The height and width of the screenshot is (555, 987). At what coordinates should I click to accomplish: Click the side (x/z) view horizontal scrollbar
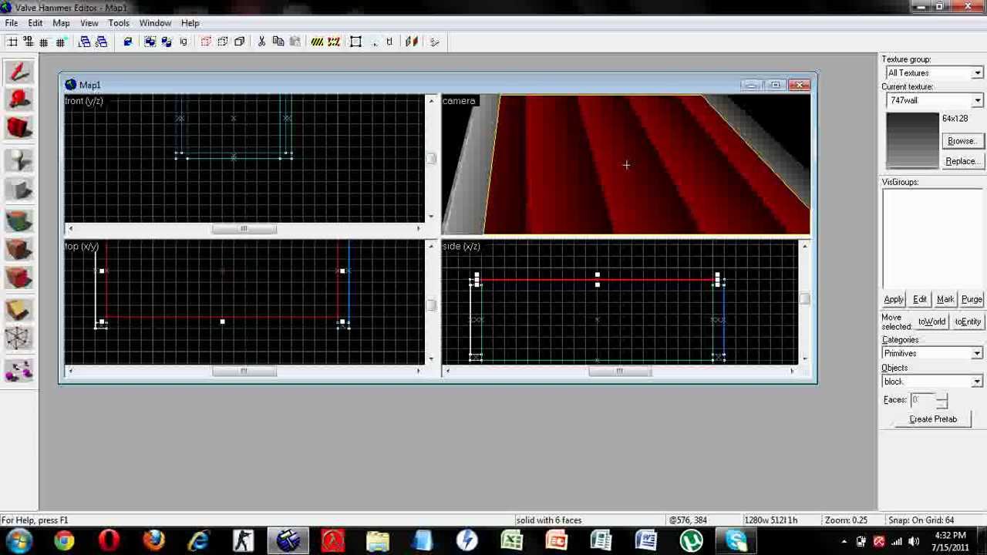point(620,371)
